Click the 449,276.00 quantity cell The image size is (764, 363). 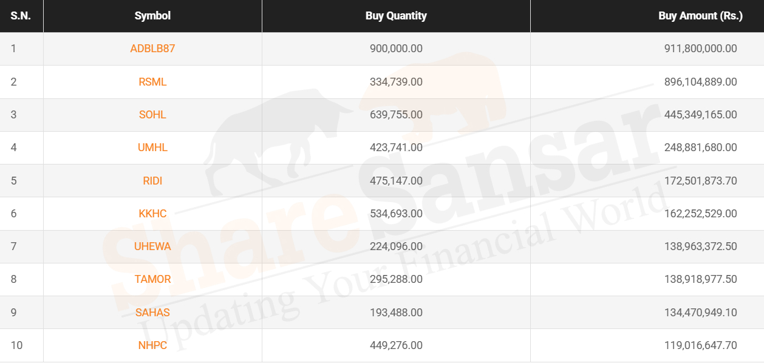(x=396, y=345)
